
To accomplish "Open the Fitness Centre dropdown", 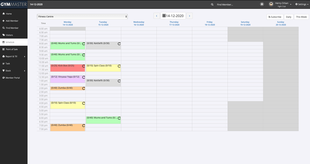I will point(82,17).
